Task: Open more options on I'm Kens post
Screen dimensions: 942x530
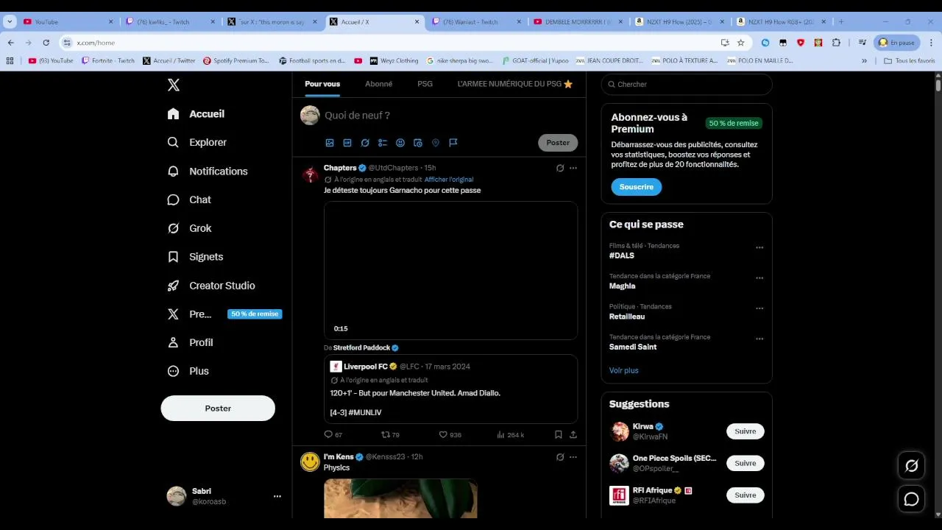Action: 573,457
